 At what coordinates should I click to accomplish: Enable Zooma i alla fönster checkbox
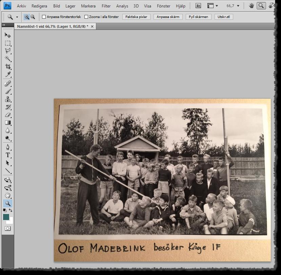click(86, 17)
